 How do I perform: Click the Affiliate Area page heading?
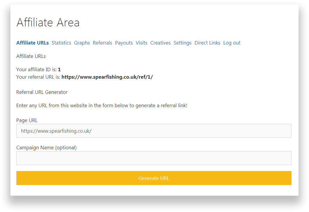[48, 23]
